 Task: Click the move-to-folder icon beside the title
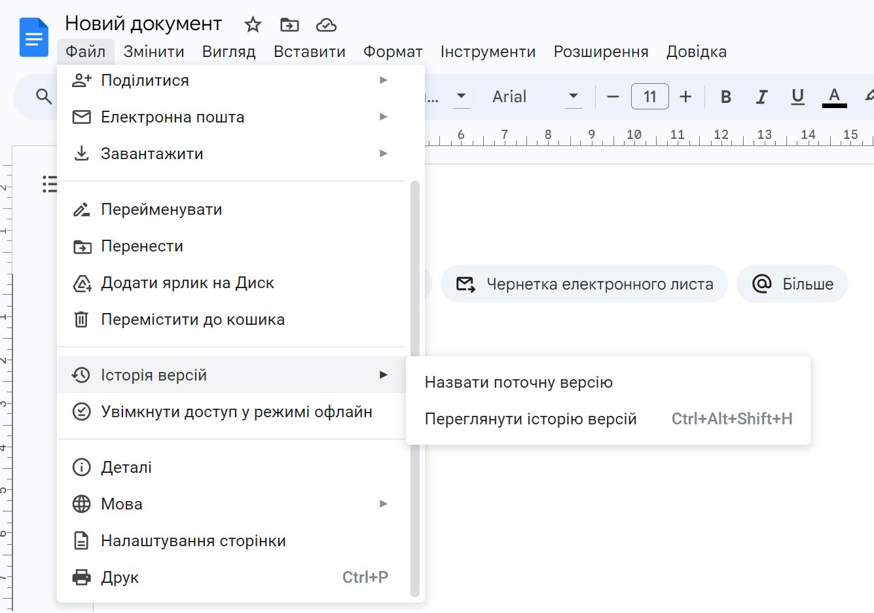tap(289, 25)
